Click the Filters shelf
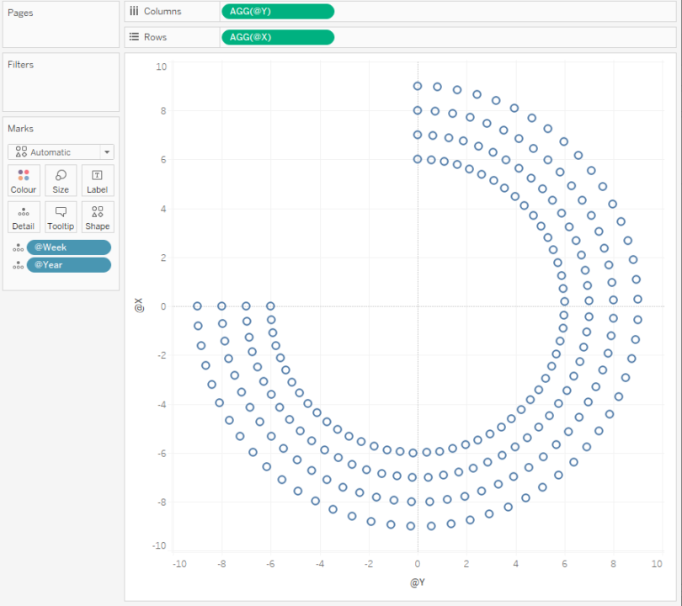The height and width of the screenshot is (606, 682). click(x=60, y=82)
